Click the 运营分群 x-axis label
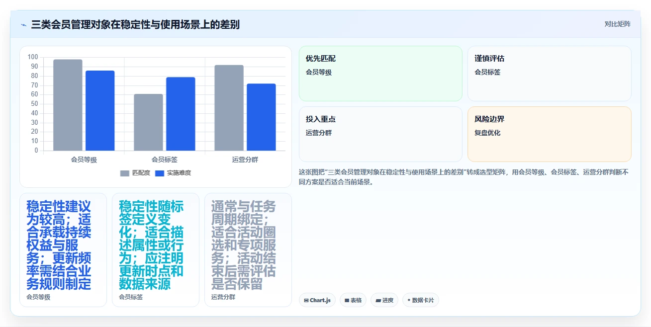Image resolution: width=651 pixels, height=327 pixels. click(245, 160)
